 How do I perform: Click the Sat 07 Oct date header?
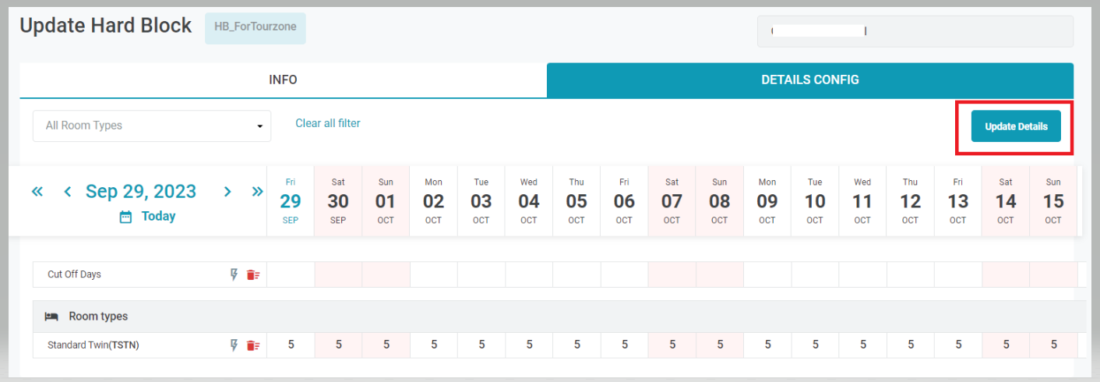click(672, 202)
